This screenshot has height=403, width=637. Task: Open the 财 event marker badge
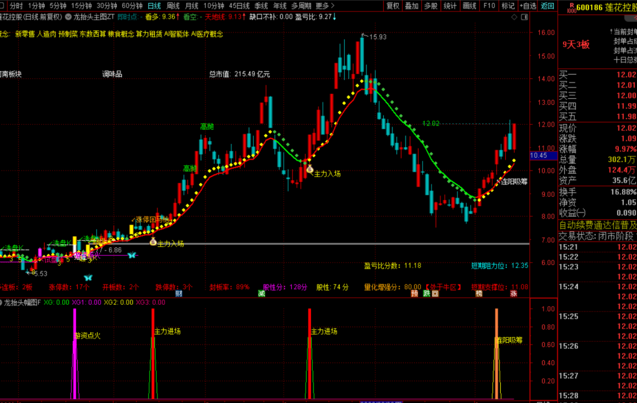tap(179, 294)
